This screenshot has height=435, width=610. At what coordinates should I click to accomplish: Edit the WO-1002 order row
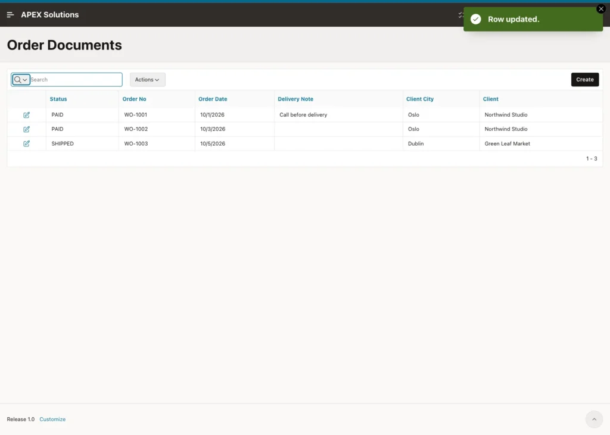coord(26,129)
